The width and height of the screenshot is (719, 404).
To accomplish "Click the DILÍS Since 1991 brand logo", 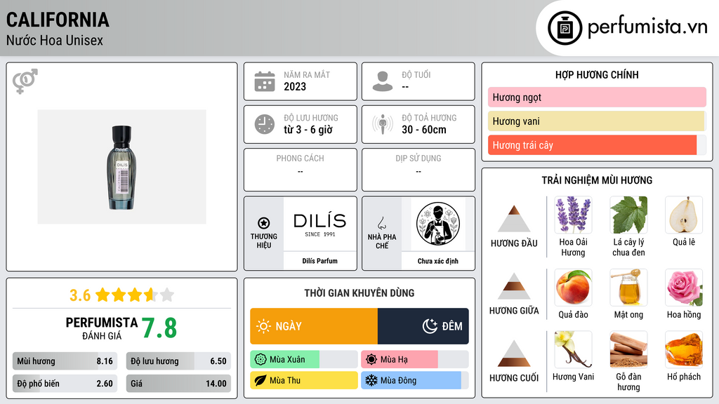I will point(320,224).
